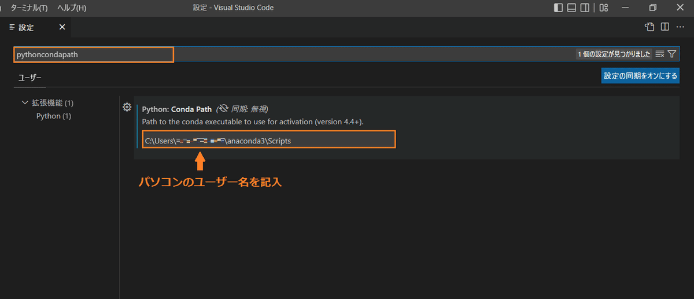
Task: Open settings JSON file icon
Action: click(x=649, y=27)
